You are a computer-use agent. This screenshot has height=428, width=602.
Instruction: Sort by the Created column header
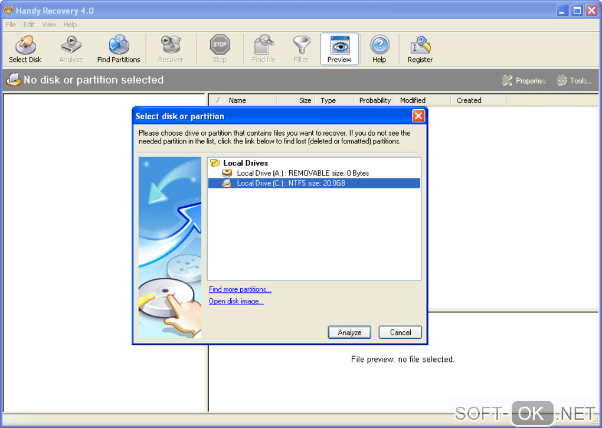(479, 100)
